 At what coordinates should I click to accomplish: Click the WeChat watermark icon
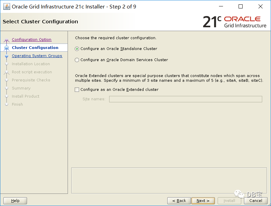[239, 194]
